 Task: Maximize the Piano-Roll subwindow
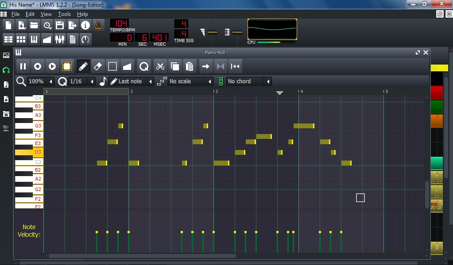418,53
